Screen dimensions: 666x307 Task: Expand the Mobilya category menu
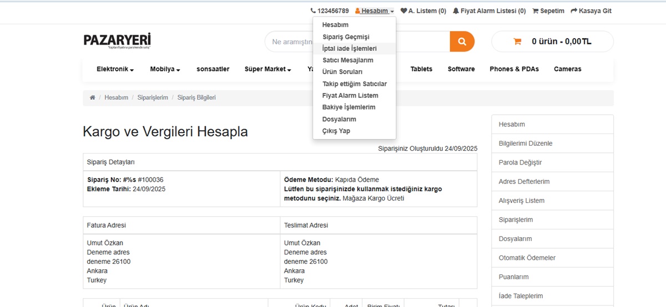pos(165,69)
